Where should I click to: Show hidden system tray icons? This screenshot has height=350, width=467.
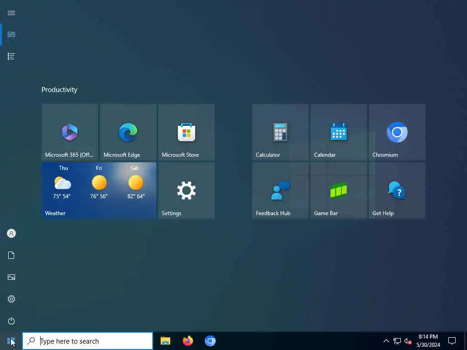[386, 341]
